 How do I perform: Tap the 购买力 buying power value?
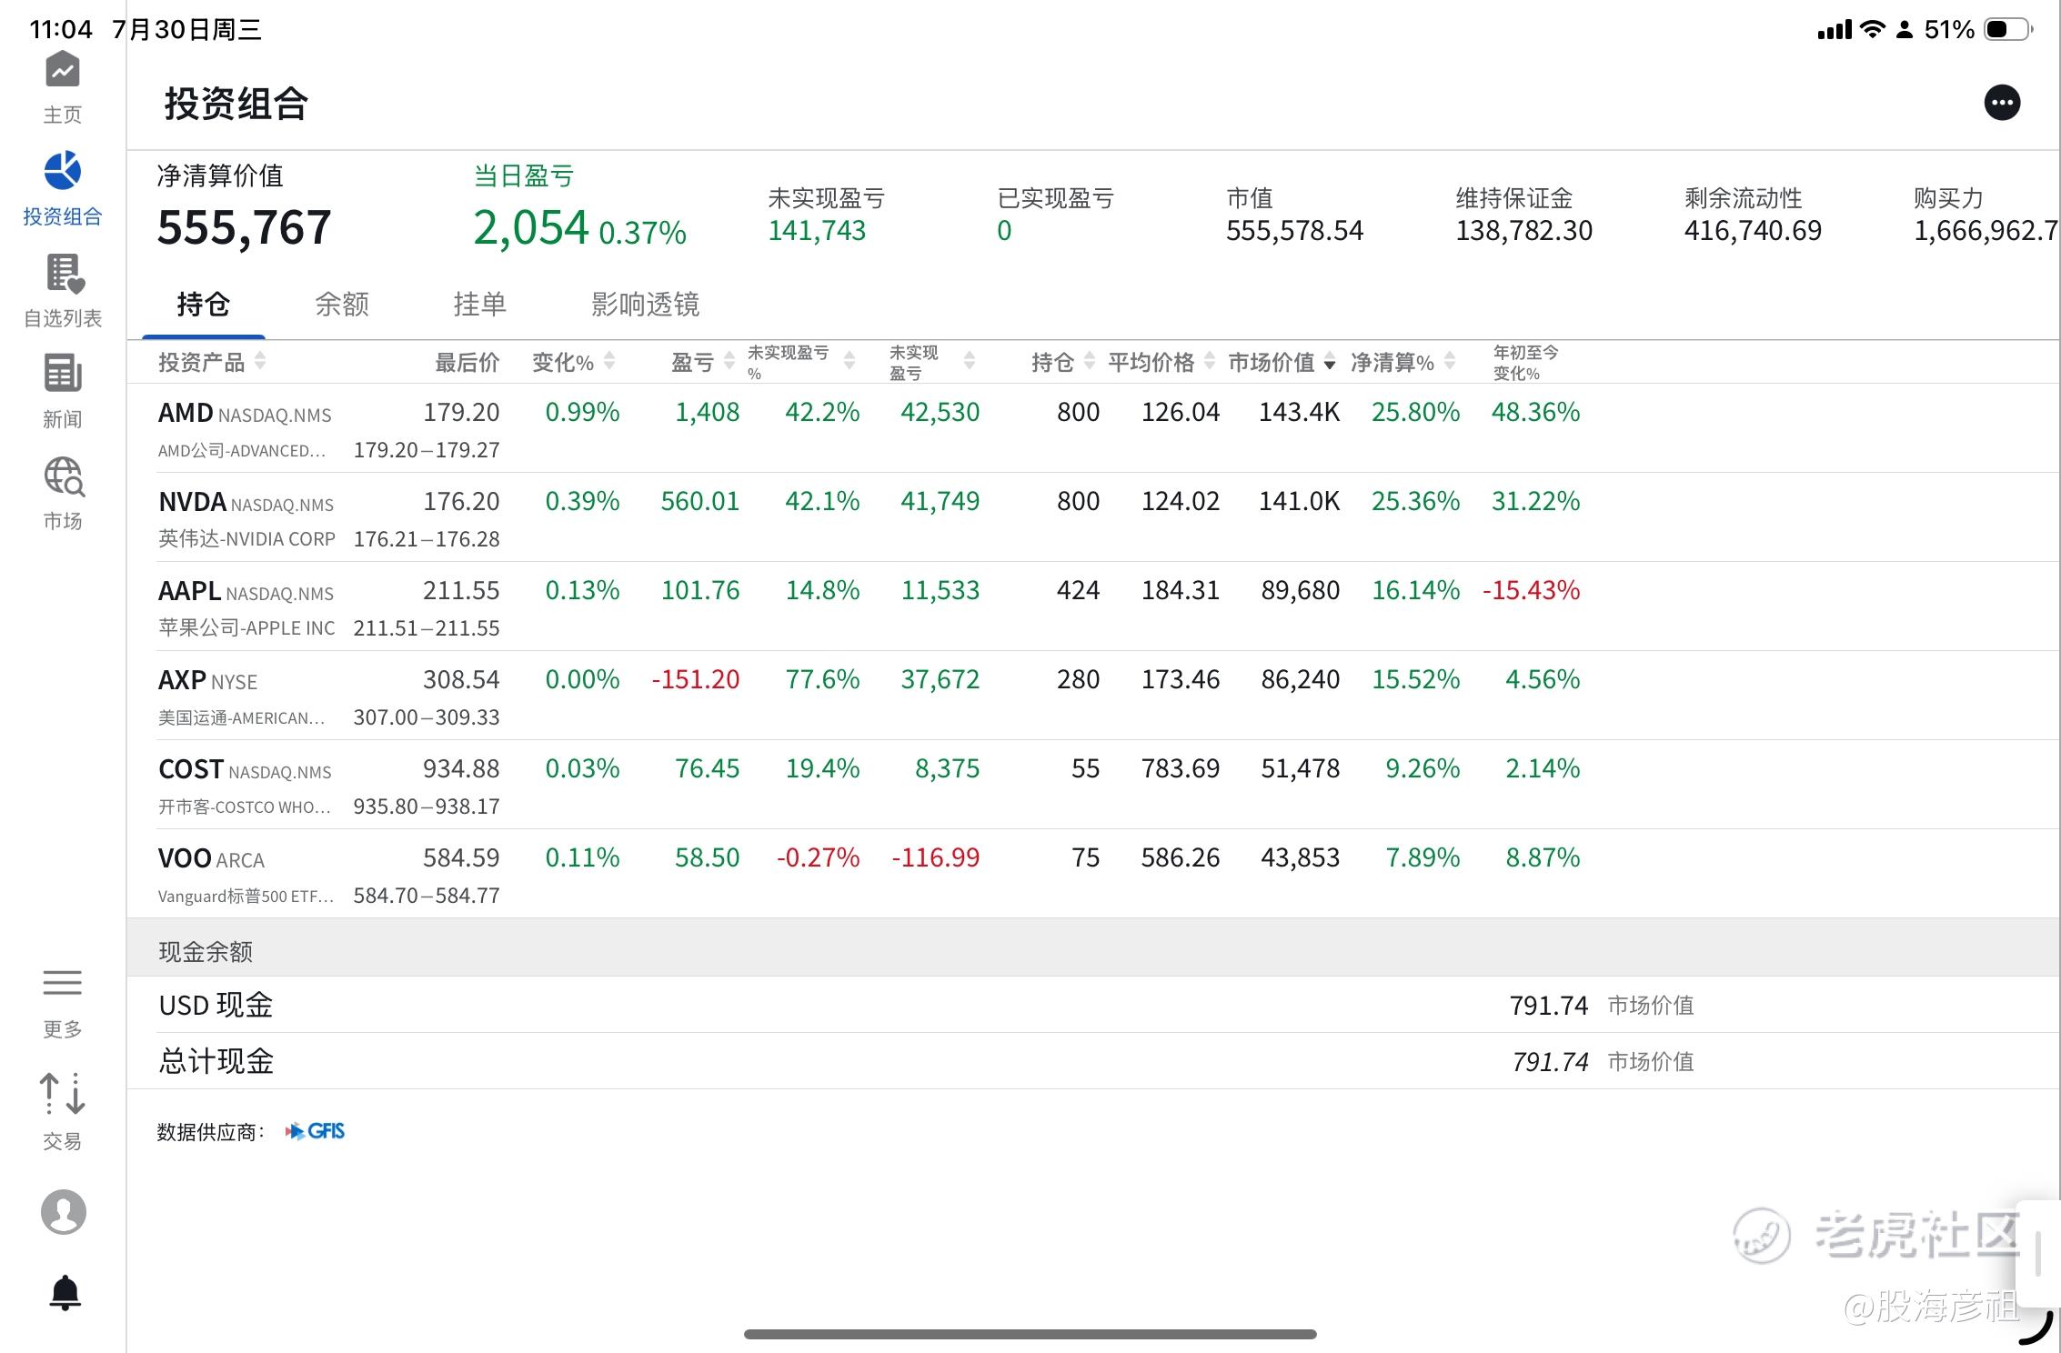[x=1986, y=230]
